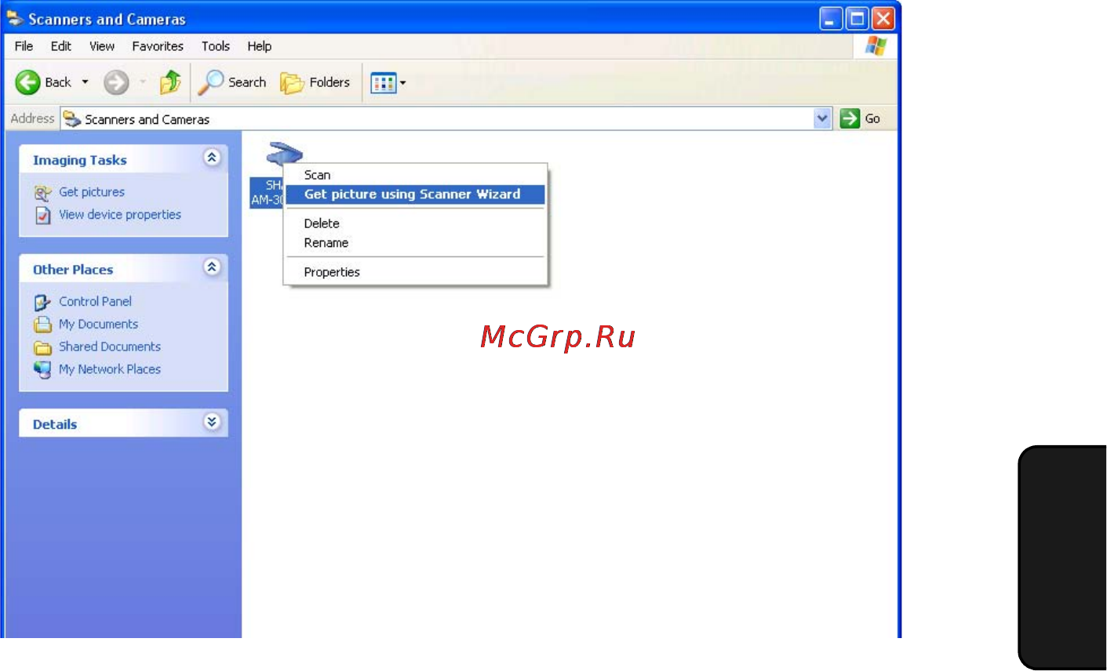
Task: Open the Help menu
Action: point(260,46)
